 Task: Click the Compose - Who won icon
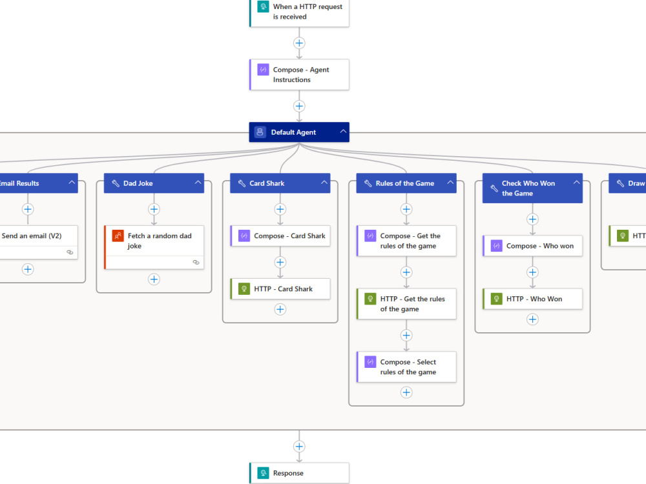[x=496, y=246]
